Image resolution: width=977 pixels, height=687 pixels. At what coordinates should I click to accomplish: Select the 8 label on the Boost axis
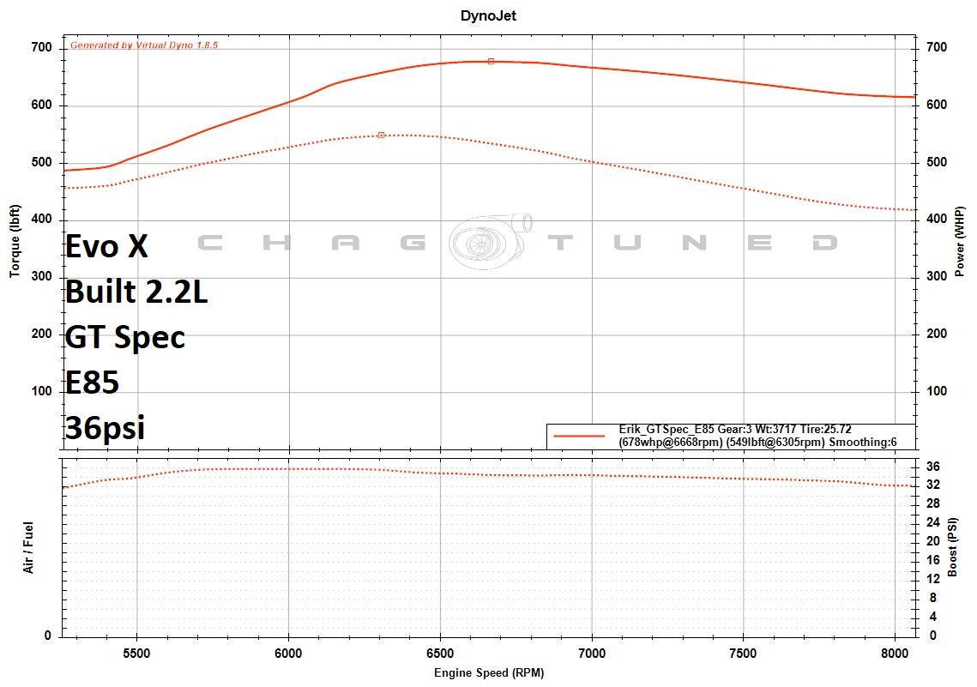[x=932, y=598]
